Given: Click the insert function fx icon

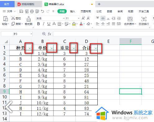Looking at the screenshot, I should pyautogui.click(x=49, y=34).
